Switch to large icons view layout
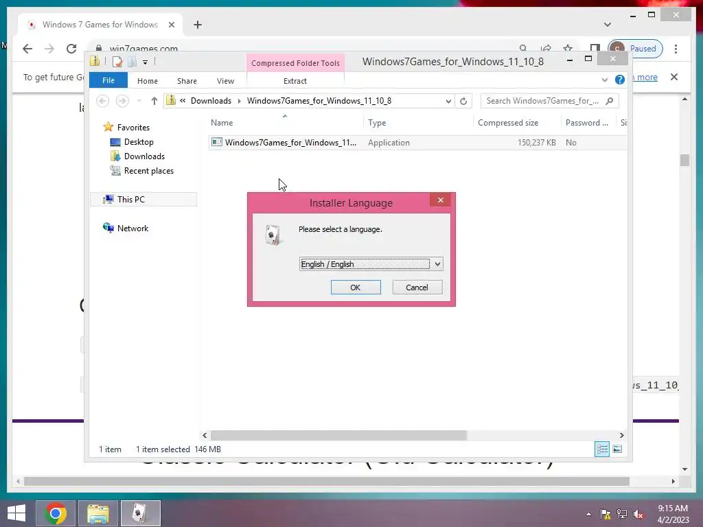This screenshot has width=703, height=527. [617, 449]
